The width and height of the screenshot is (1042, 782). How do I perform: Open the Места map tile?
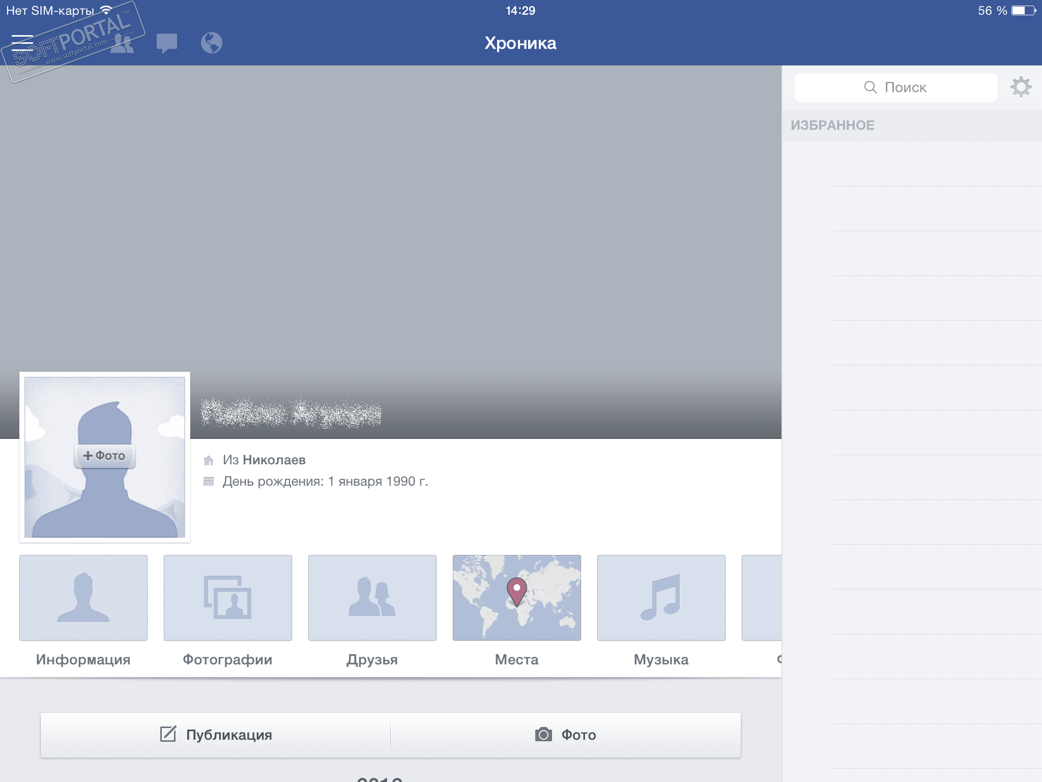tap(516, 598)
